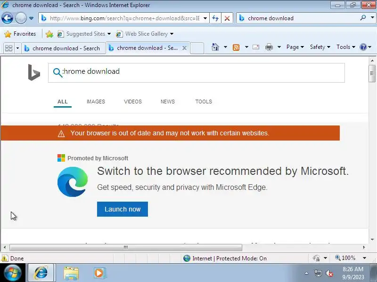The width and height of the screenshot is (377, 282).
Task: Click the magnifier search icon in toolbar
Action: (363, 18)
